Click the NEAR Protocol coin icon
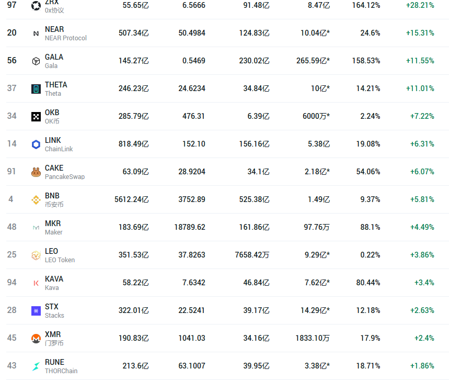The image size is (449, 380). click(x=36, y=33)
